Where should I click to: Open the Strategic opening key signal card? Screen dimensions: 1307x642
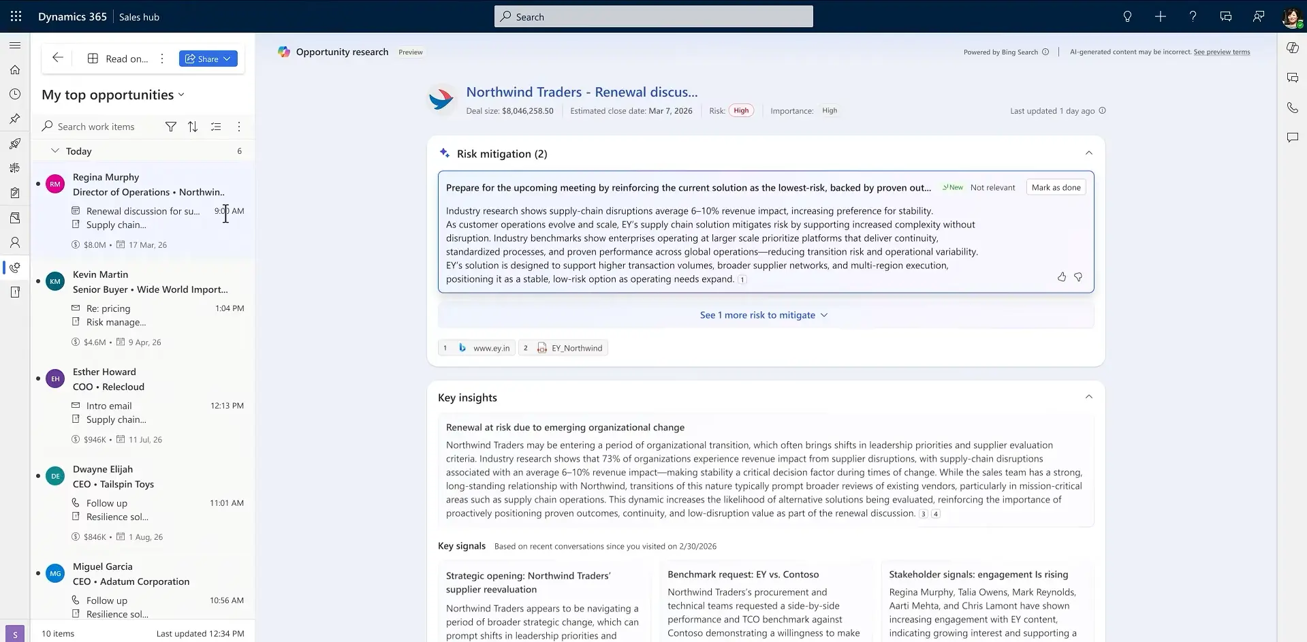point(543,602)
